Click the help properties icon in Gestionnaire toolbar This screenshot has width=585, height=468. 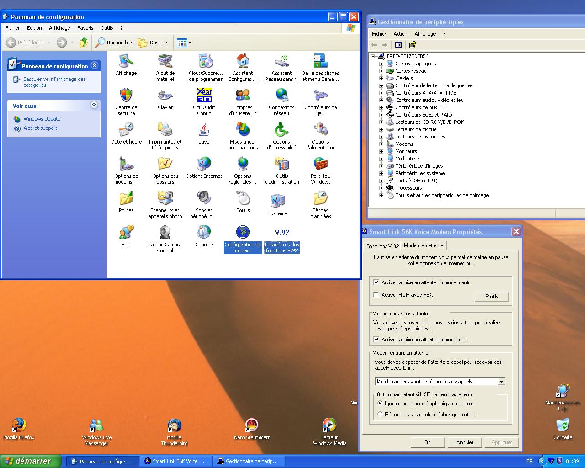click(x=412, y=45)
